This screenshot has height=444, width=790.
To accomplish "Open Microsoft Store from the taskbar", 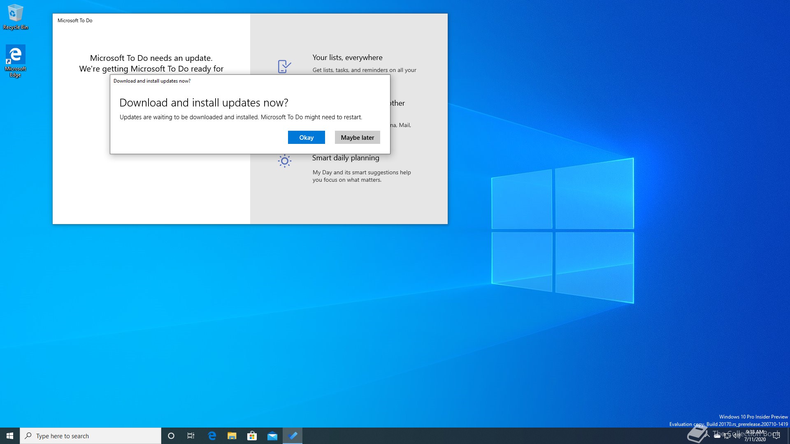I will point(252,436).
